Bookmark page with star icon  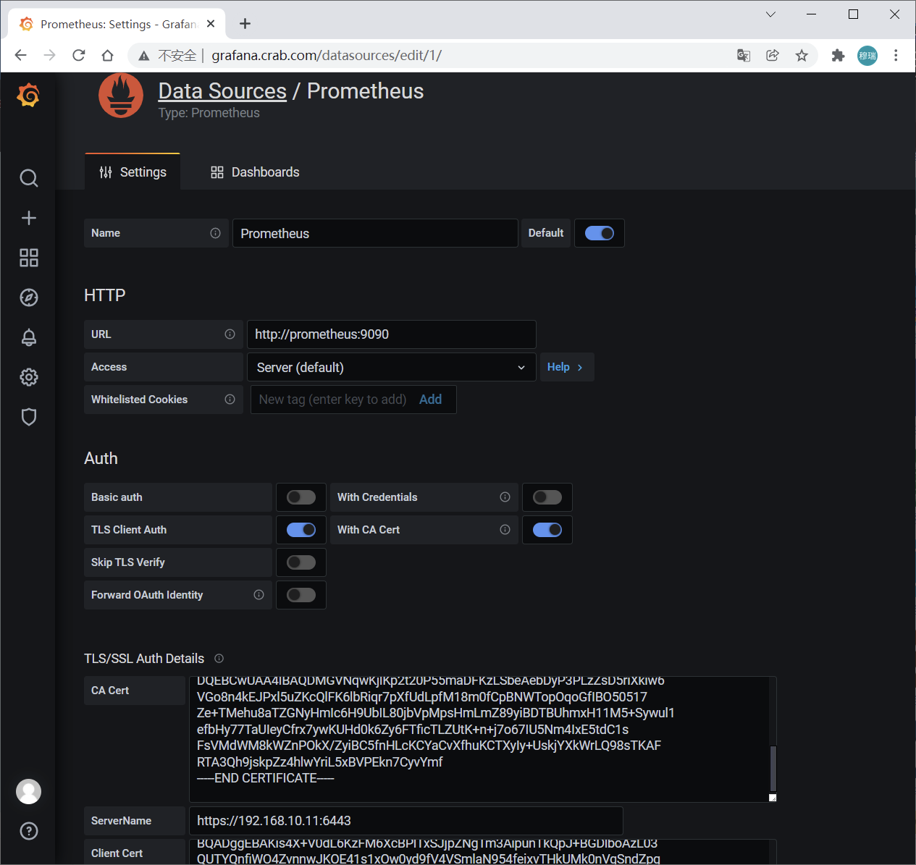pyautogui.click(x=802, y=56)
